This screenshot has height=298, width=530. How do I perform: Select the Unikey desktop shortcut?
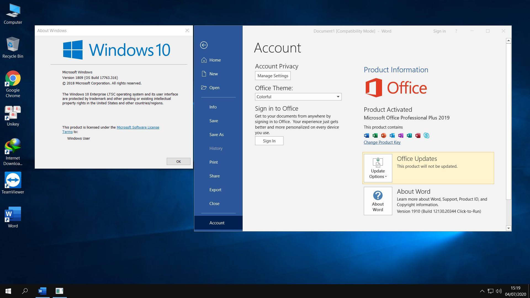[x=13, y=116]
